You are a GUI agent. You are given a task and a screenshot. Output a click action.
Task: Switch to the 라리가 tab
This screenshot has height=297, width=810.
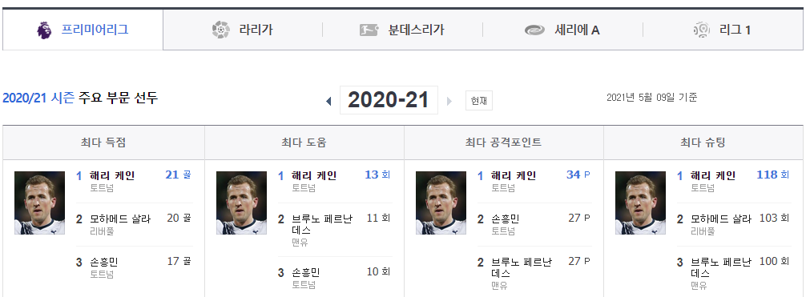(x=243, y=30)
